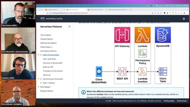Click the browser profile avatar icon

[x=184, y=13]
